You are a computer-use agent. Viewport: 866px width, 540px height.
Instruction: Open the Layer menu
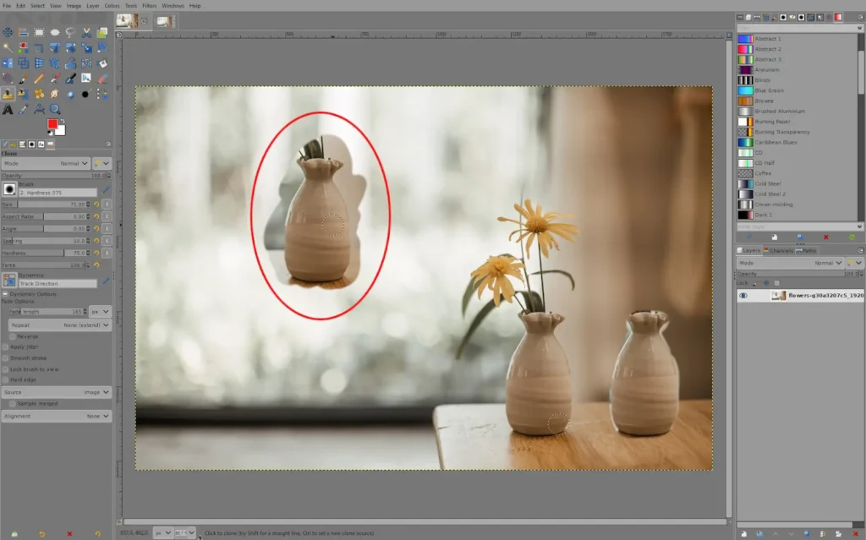coord(93,6)
